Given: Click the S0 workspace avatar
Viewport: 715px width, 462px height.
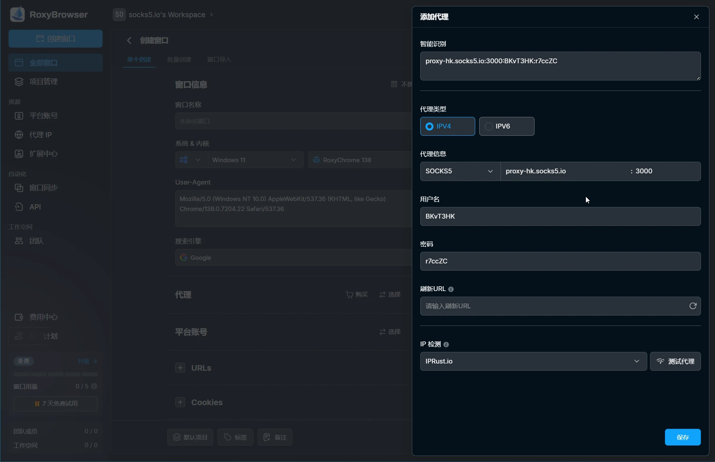Looking at the screenshot, I should coord(119,15).
